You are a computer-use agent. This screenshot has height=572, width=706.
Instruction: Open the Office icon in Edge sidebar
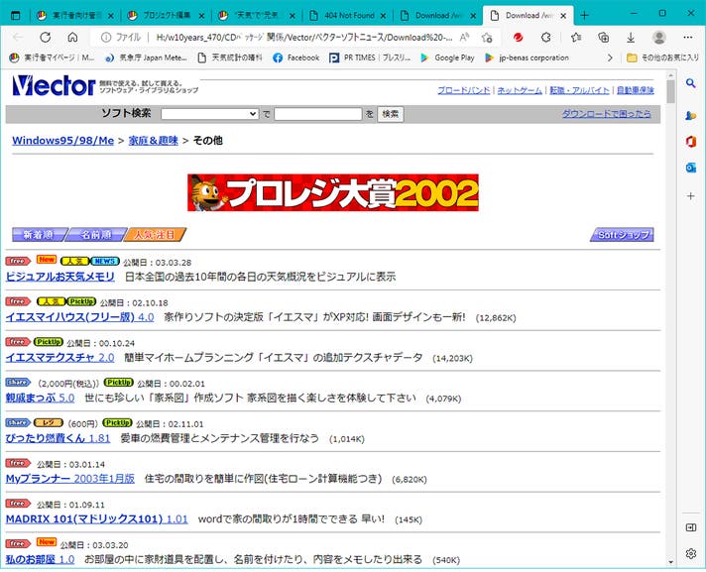pos(691,142)
